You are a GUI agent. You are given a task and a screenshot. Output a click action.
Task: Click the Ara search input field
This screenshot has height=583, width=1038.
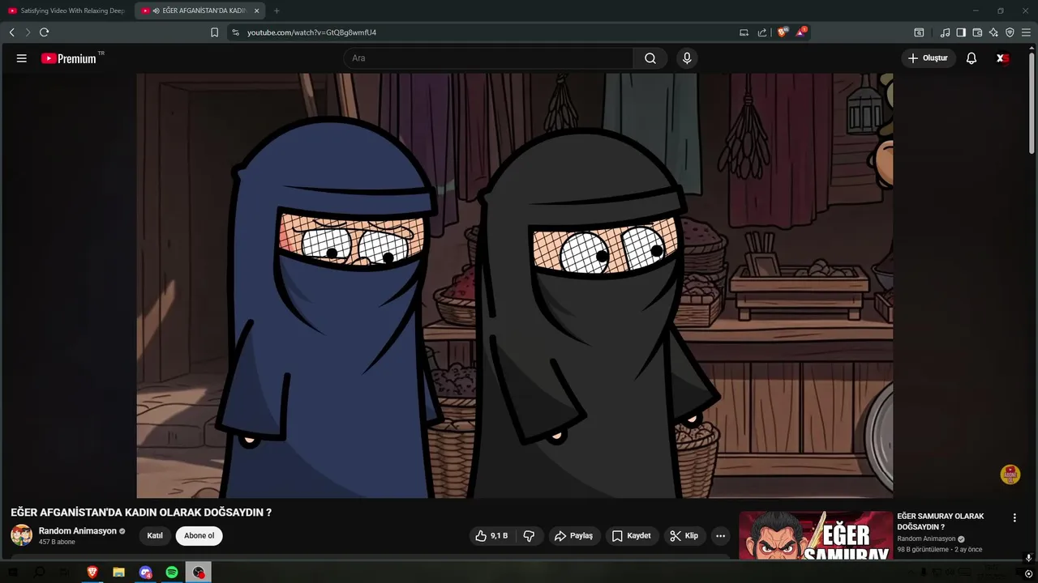pos(488,58)
